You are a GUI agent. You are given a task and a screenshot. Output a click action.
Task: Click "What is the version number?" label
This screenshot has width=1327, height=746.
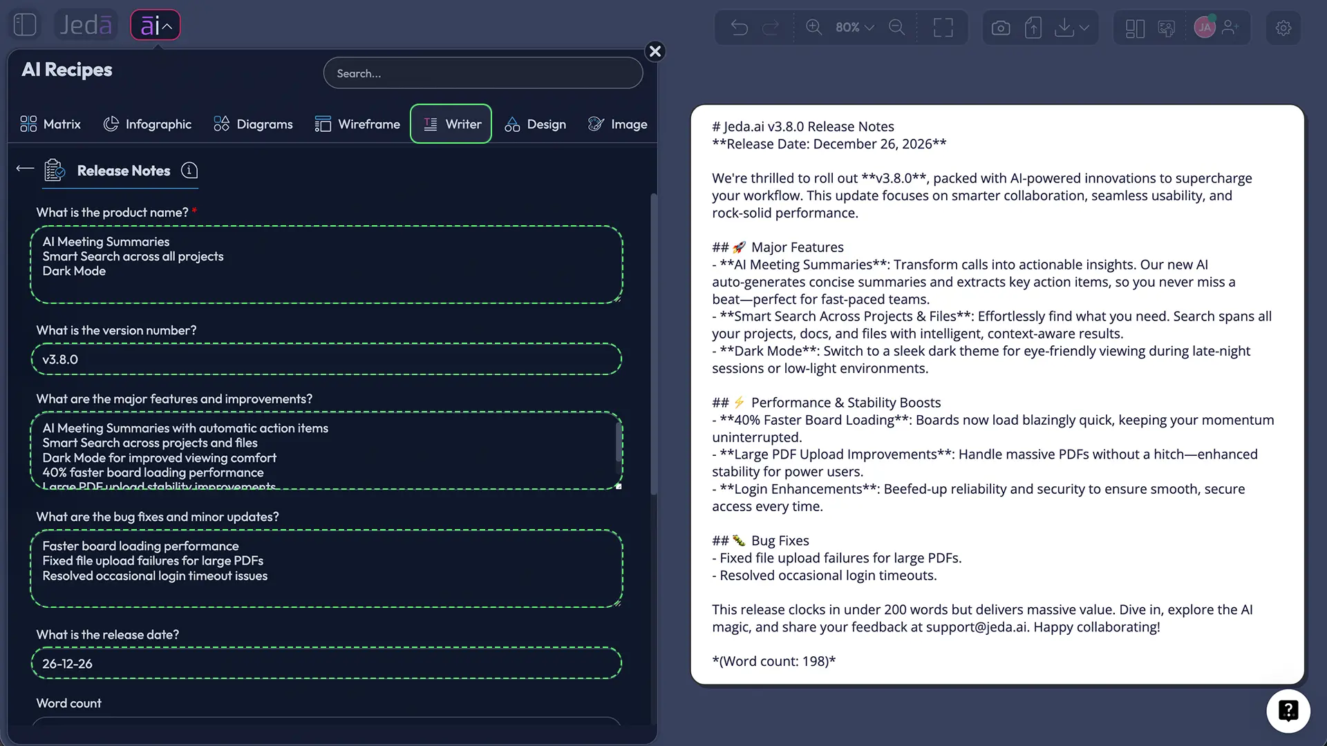[x=116, y=330]
